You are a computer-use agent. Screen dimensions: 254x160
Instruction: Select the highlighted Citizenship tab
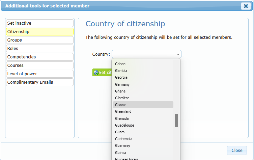(39, 31)
